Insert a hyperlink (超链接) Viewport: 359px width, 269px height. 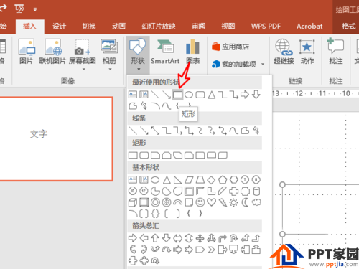pos(284,52)
